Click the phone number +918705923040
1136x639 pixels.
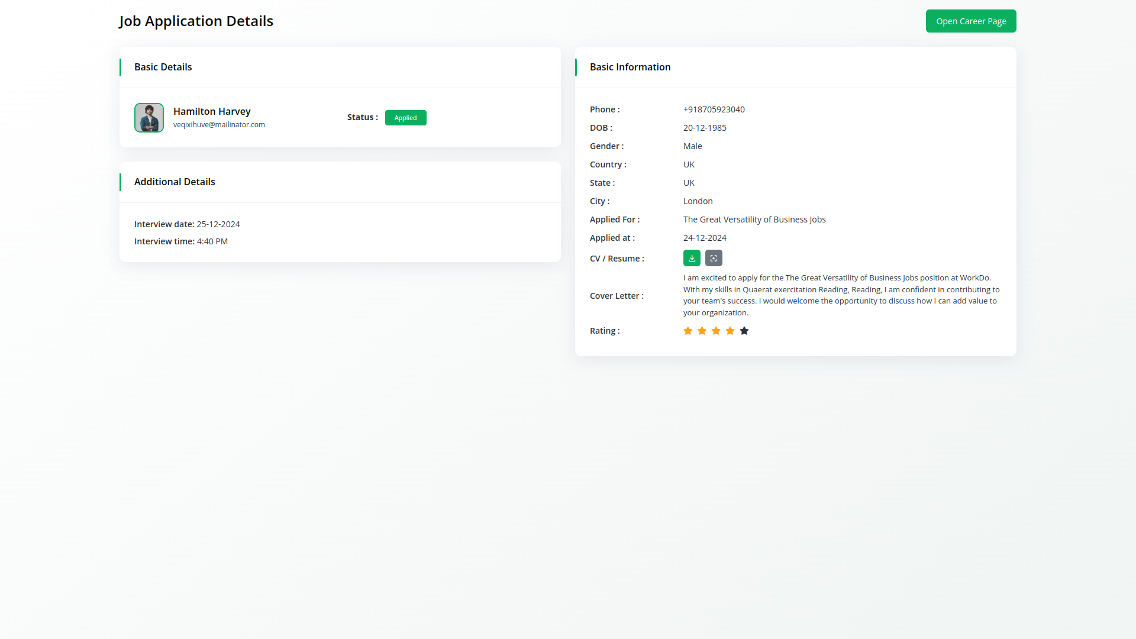point(714,109)
